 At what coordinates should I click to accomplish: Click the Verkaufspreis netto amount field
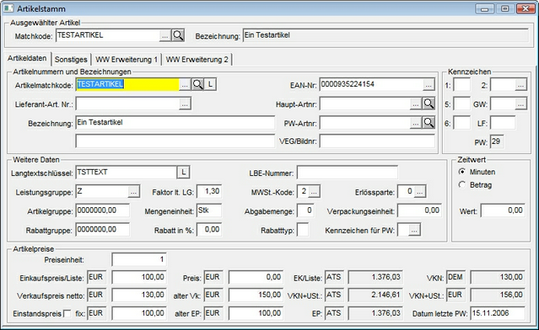click(139, 295)
